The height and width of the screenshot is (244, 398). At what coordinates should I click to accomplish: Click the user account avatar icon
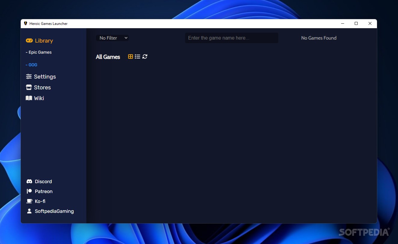[29, 211]
